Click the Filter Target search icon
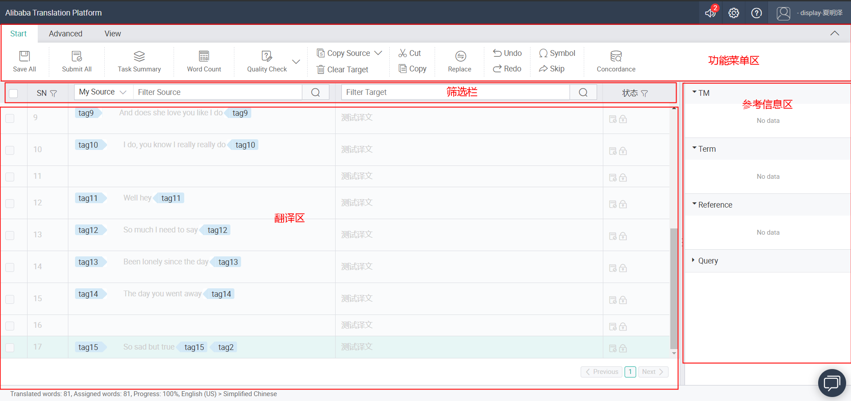 pos(583,92)
